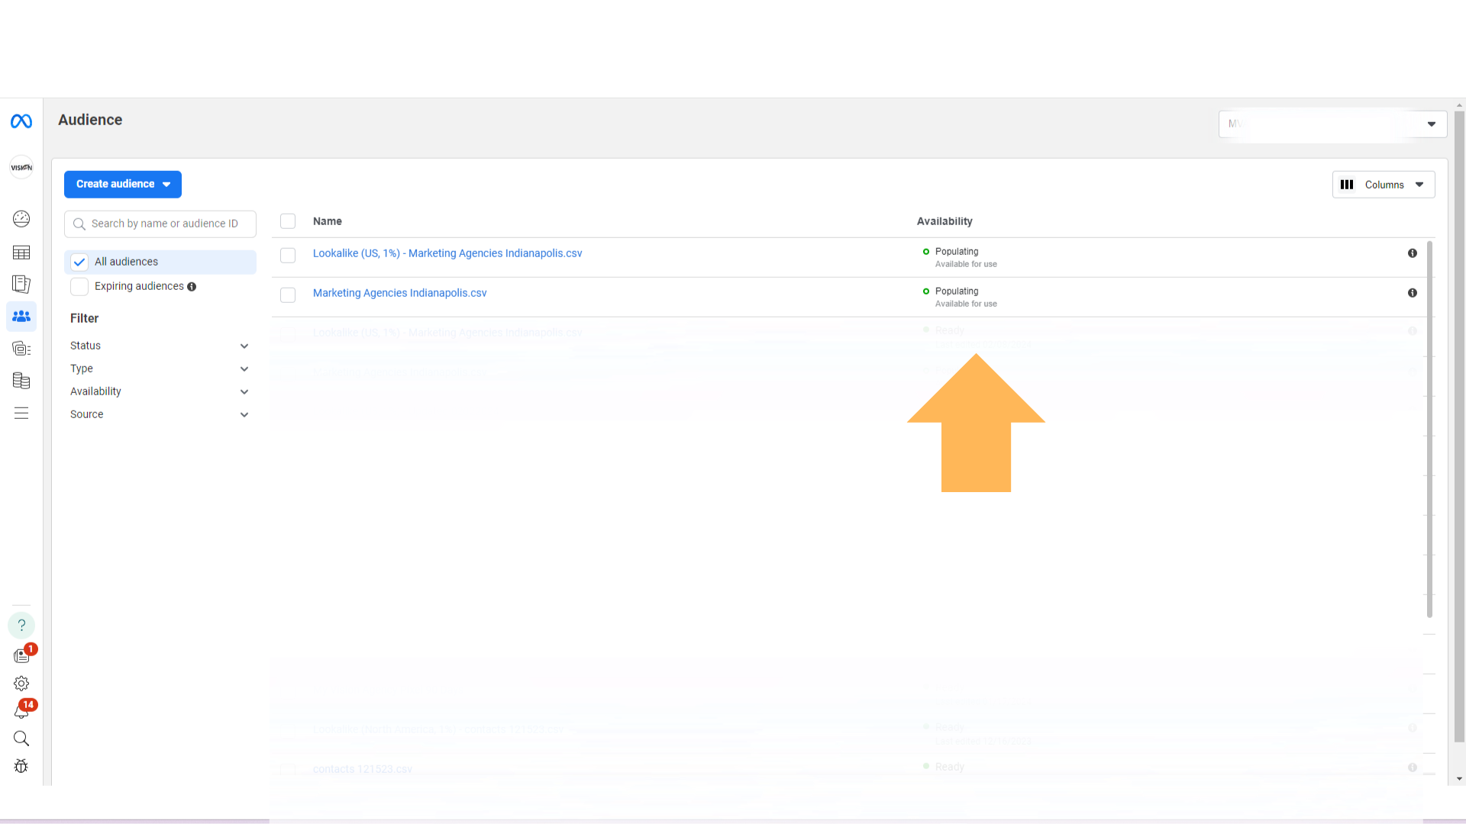Screen dimensions: 1466x824
Task: Click the home/overview dashboard icon
Action: [21, 218]
